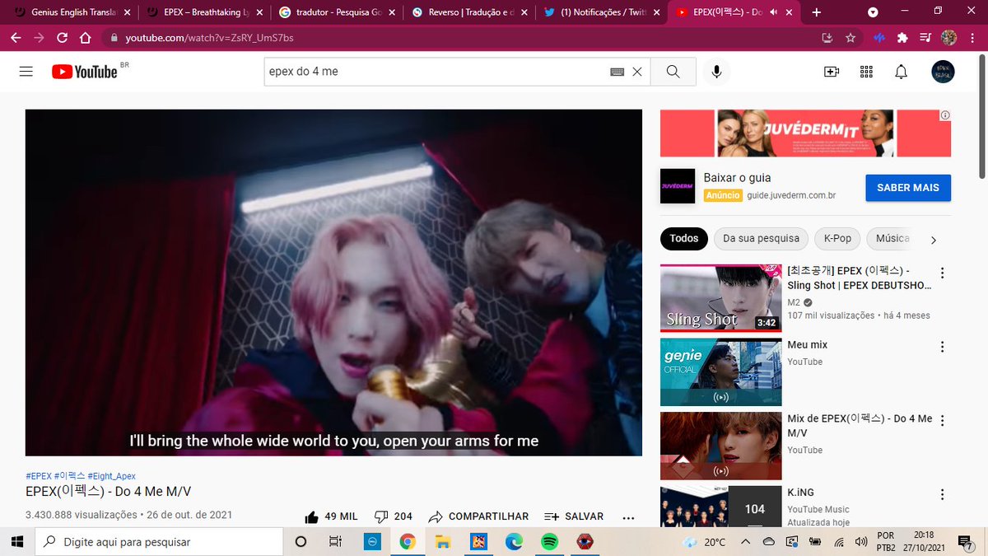
Task: Click inside the search field 'epex do 4 me'
Action: pos(436,72)
